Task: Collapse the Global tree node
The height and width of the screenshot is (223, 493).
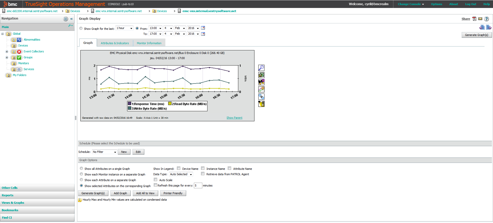Action: tap(3, 34)
